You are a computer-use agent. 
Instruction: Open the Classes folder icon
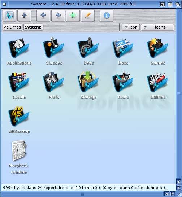click(53, 48)
